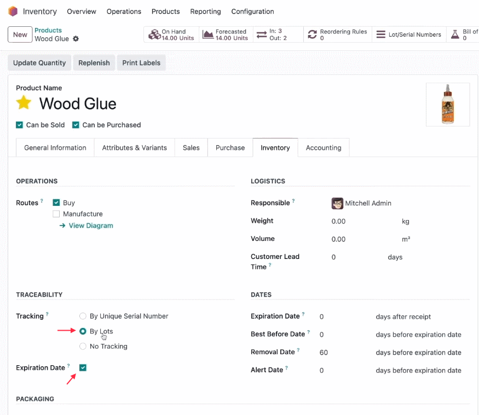
Task: Click the Forecasted chart icon
Action: [208, 34]
